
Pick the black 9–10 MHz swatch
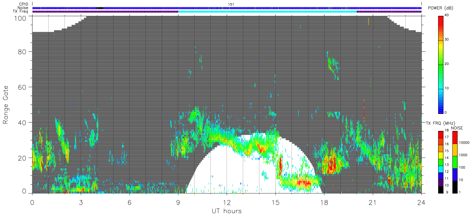(441, 190)
